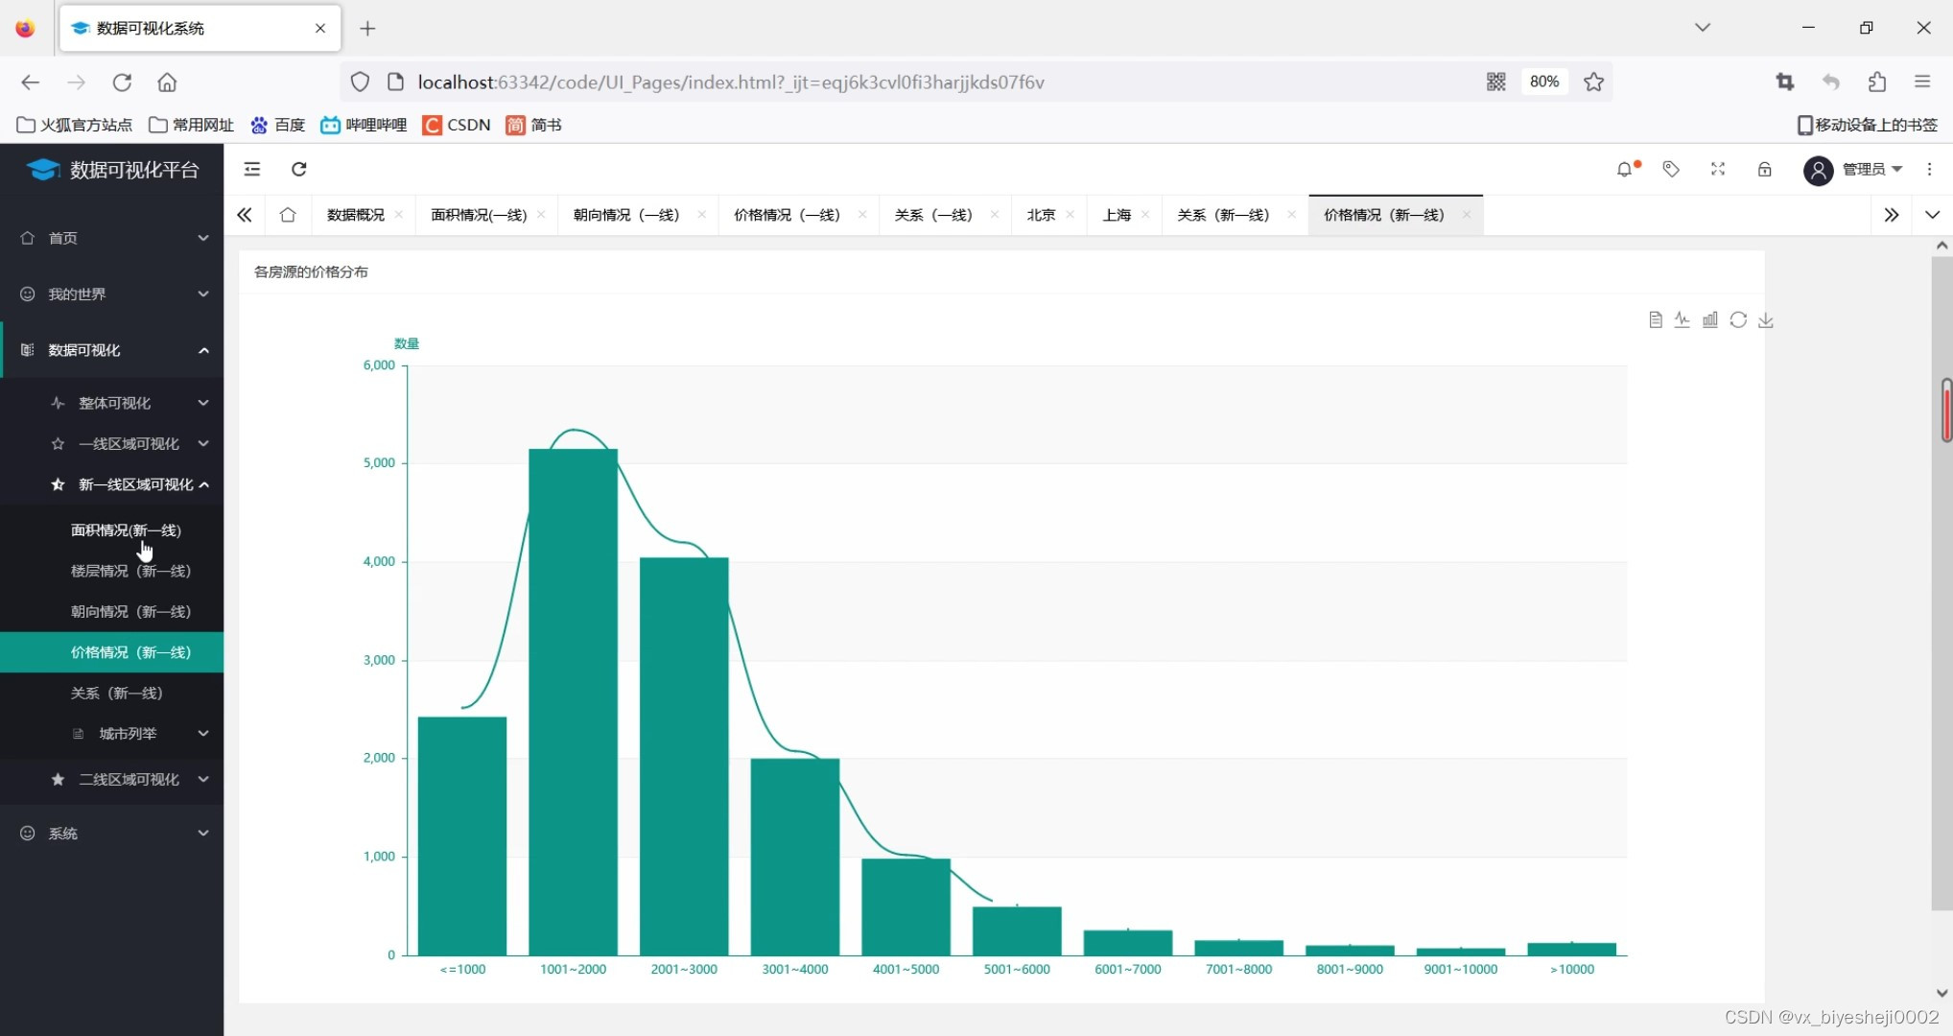Screen dimensions: 1953x1036
Task: Click the lock screen icon
Action: pos(1764,170)
